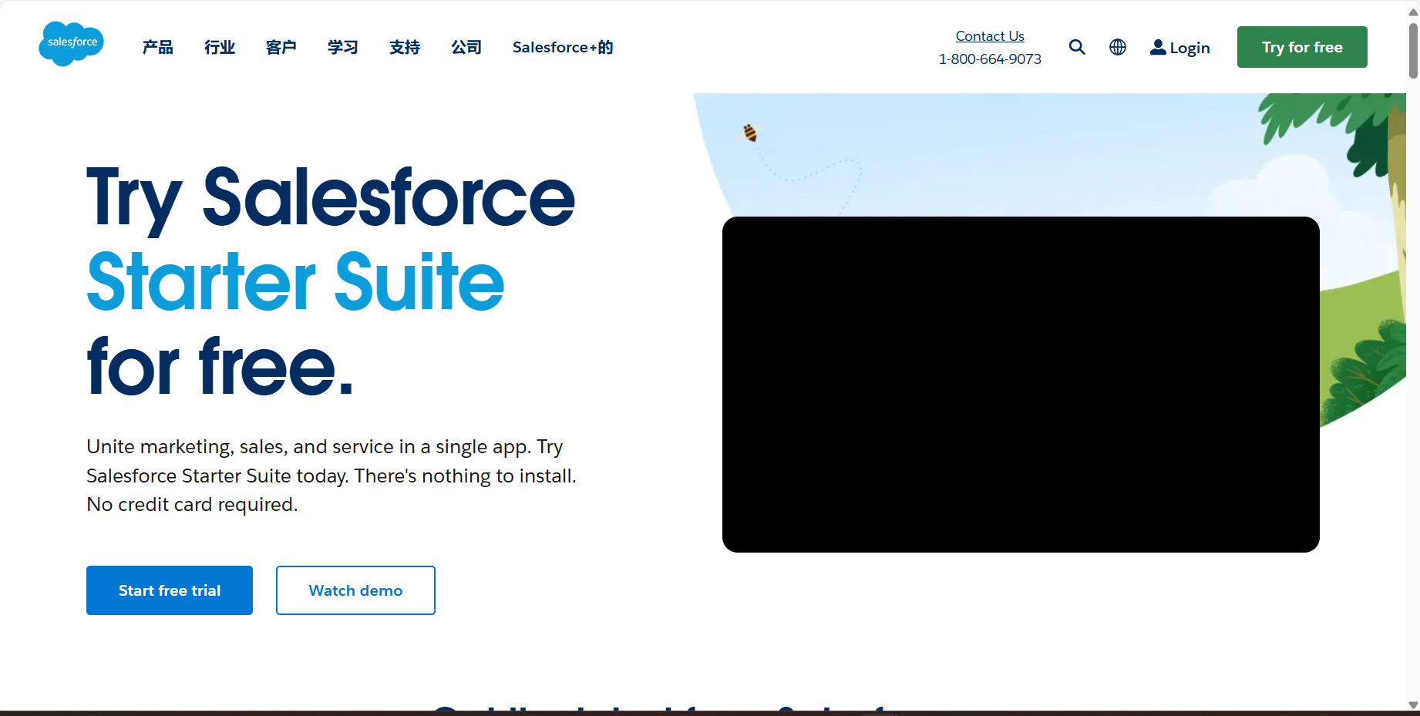Open the 行业 navigation menu
This screenshot has height=716, width=1420.
219,47
